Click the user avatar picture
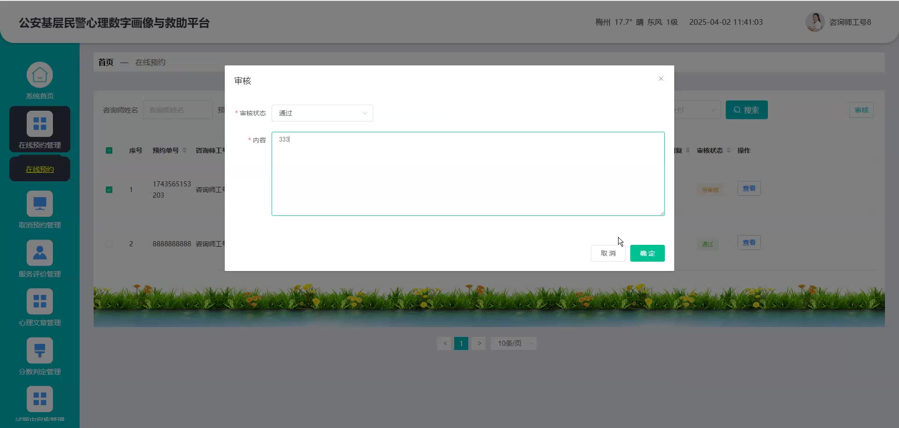Viewport: 899px width, 428px height. [815, 22]
